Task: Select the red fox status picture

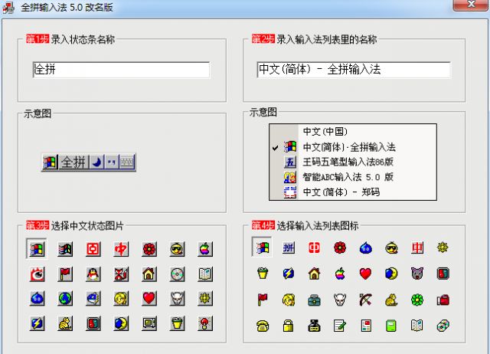Action: pyautogui.click(x=121, y=274)
